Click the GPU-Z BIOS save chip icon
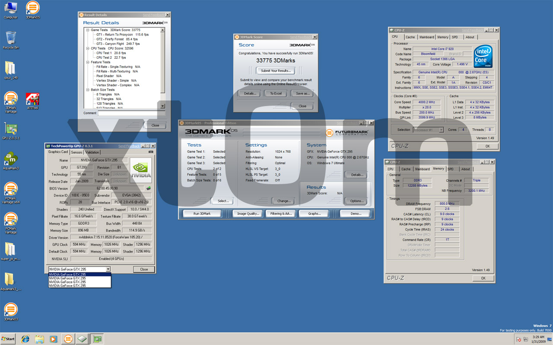Image resolution: width=553 pixels, height=345 pixels. pyautogui.click(x=149, y=188)
